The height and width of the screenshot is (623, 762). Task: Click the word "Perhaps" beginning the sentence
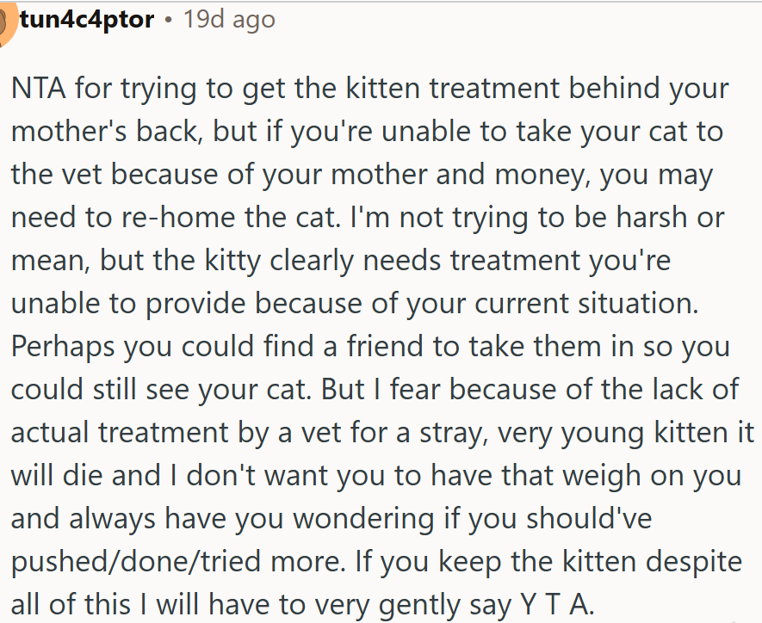64,347
